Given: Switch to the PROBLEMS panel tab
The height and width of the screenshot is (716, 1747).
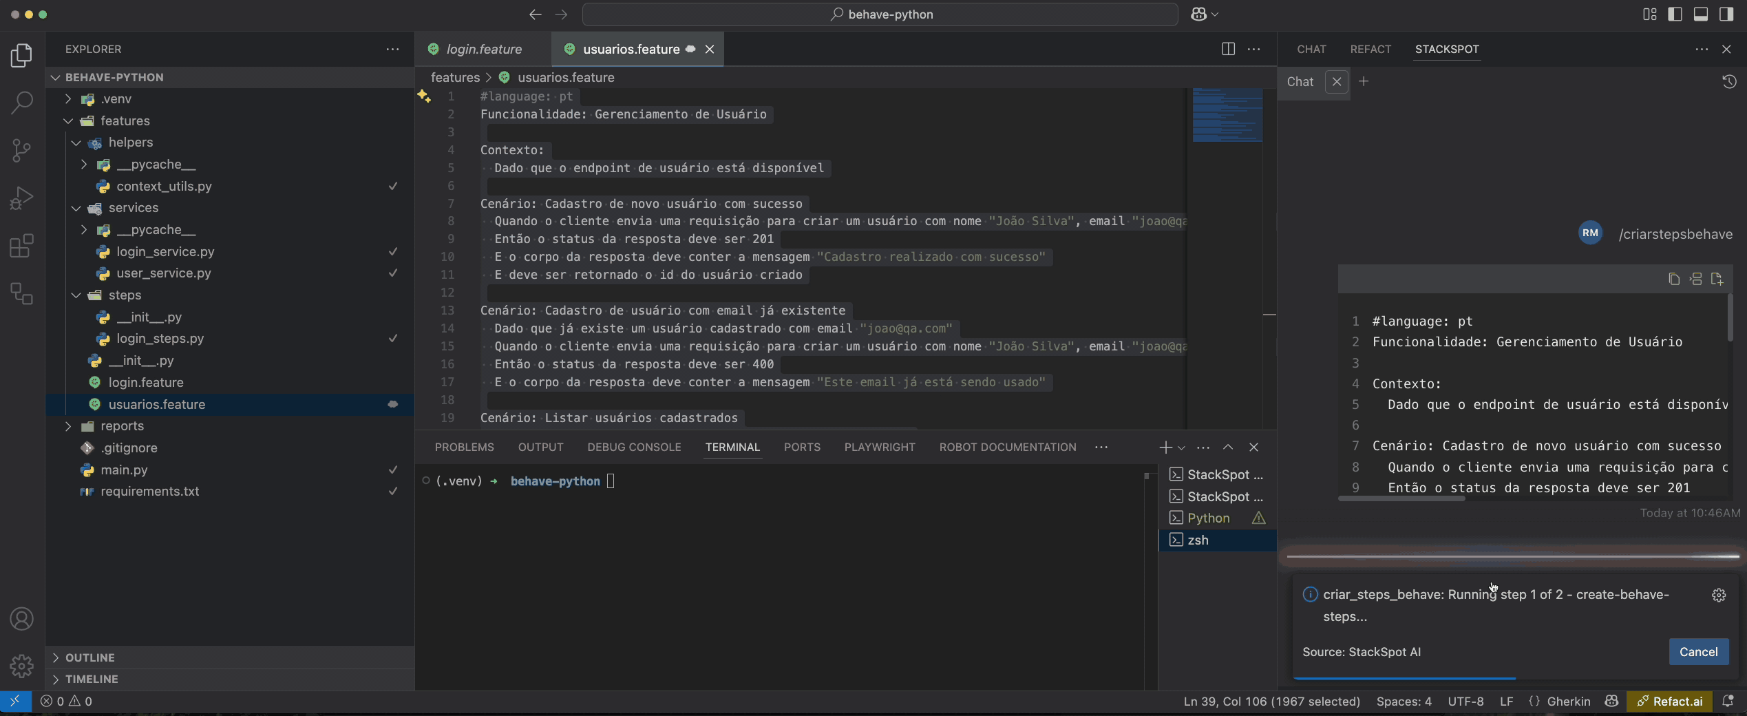Looking at the screenshot, I should pyautogui.click(x=465, y=447).
